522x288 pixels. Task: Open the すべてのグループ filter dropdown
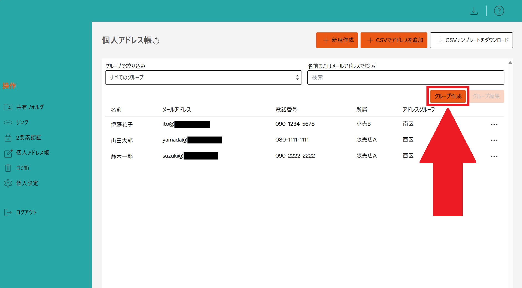204,78
